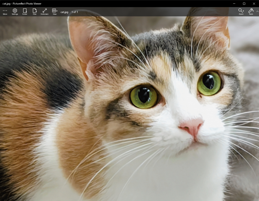This screenshot has height=201, width=259.
Task: Open the Settings gear icon
Action: click(15, 12)
